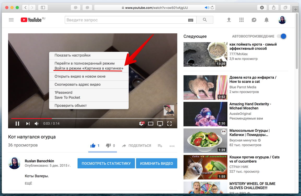The image size is (301, 196).
Task: Click the 'ПОСМОТРЕТЬ СТАТИСТИКУ' button
Action: [x=106, y=163]
